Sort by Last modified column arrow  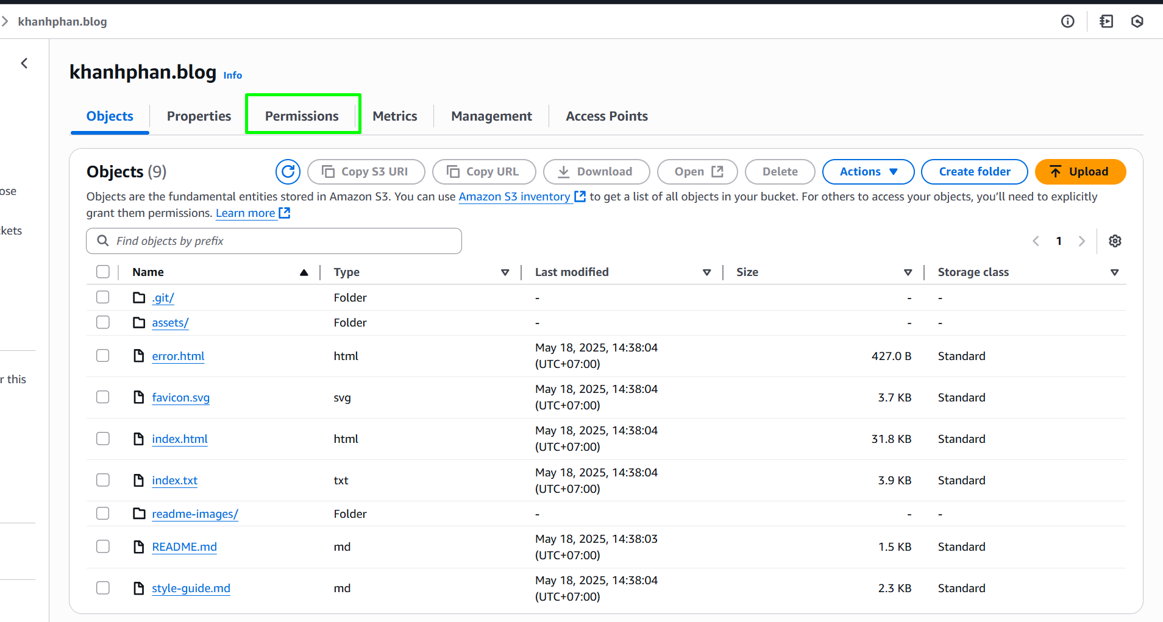tap(706, 272)
